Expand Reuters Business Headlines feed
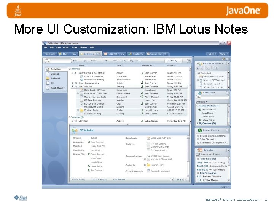Viewport: 274px width, 206px height. coord(198,136)
